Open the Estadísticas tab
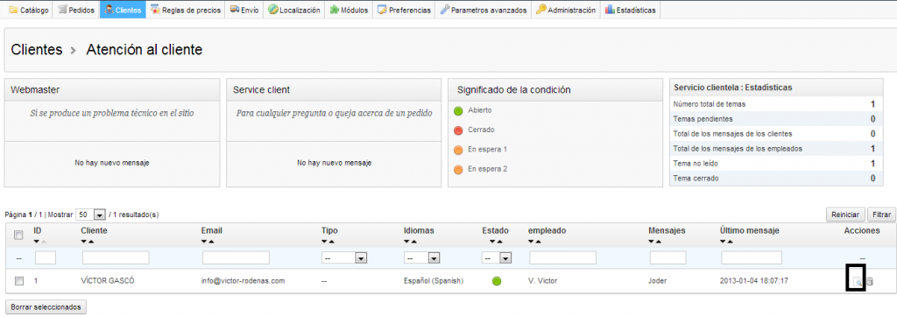 (x=630, y=10)
